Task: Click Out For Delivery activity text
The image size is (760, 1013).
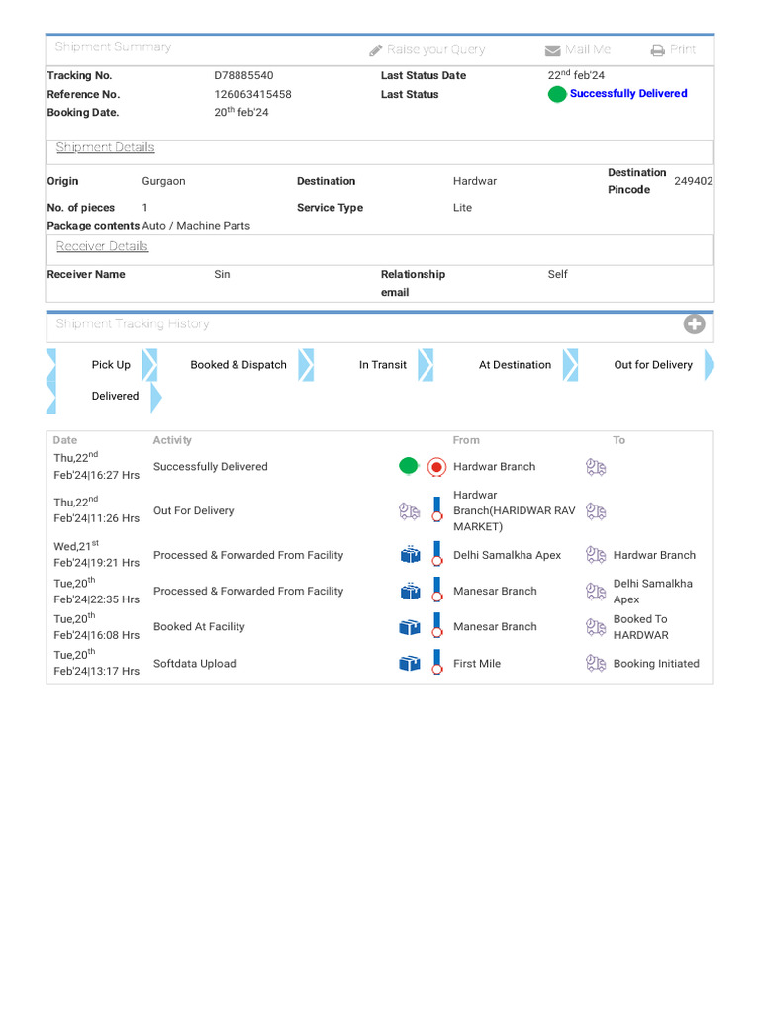Action: [193, 511]
